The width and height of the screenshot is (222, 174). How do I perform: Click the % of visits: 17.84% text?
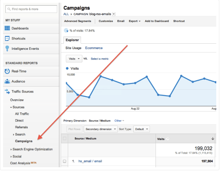pos(82,30)
